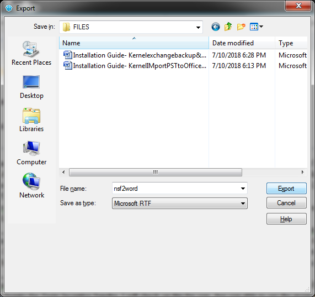Open Network location
Screen dimensions: 315x297
pos(31,185)
